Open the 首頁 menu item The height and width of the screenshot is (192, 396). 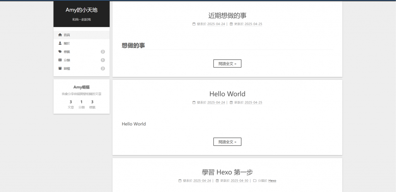pyautogui.click(x=82, y=35)
